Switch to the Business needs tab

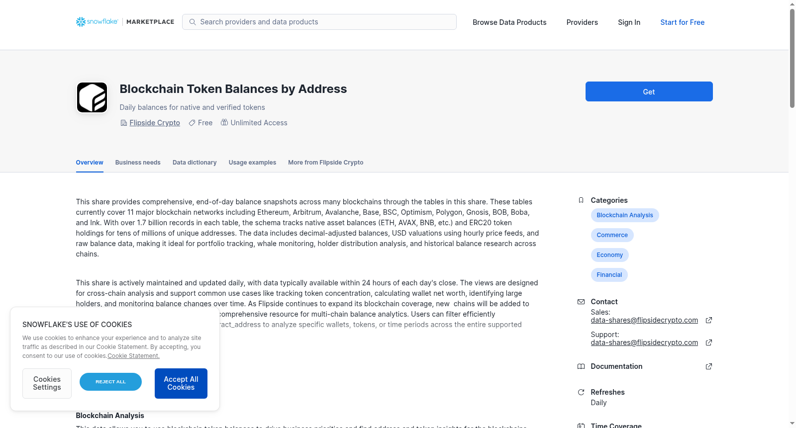138,163
